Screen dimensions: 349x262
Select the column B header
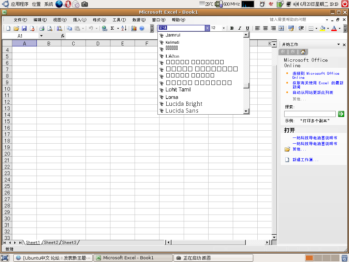(49, 43)
